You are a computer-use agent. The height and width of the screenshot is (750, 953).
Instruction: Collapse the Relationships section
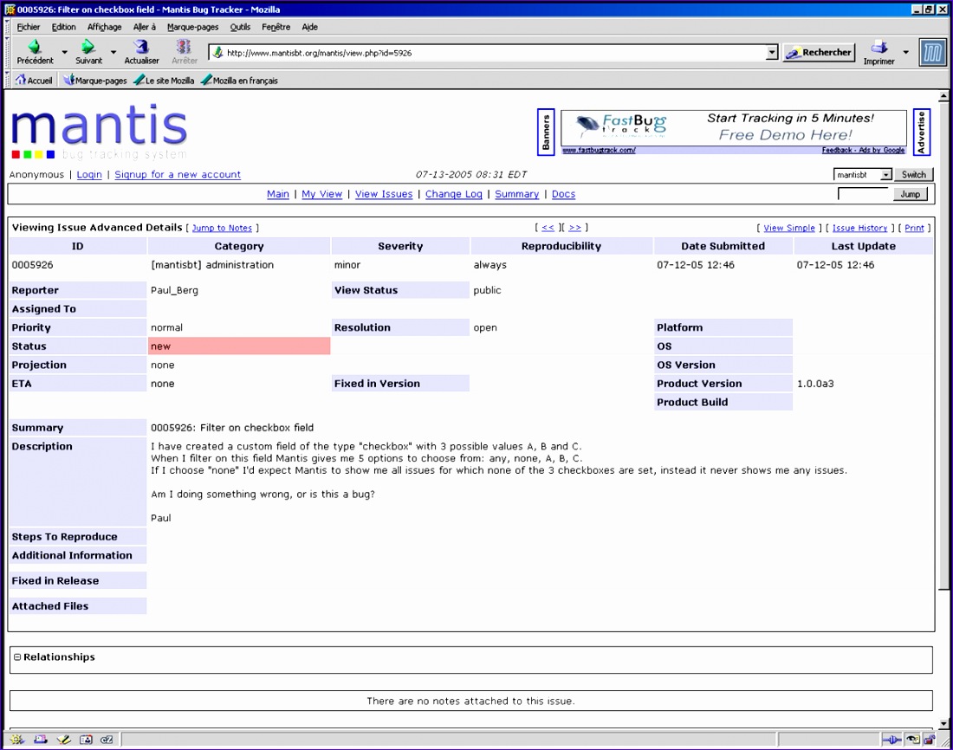click(x=17, y=657)
